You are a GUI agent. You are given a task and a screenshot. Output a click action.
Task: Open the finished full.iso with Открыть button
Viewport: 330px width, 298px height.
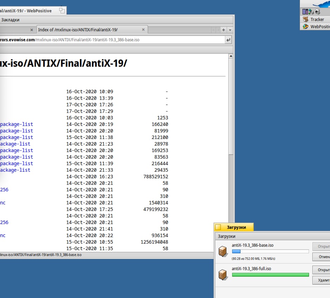pos(321,270)
